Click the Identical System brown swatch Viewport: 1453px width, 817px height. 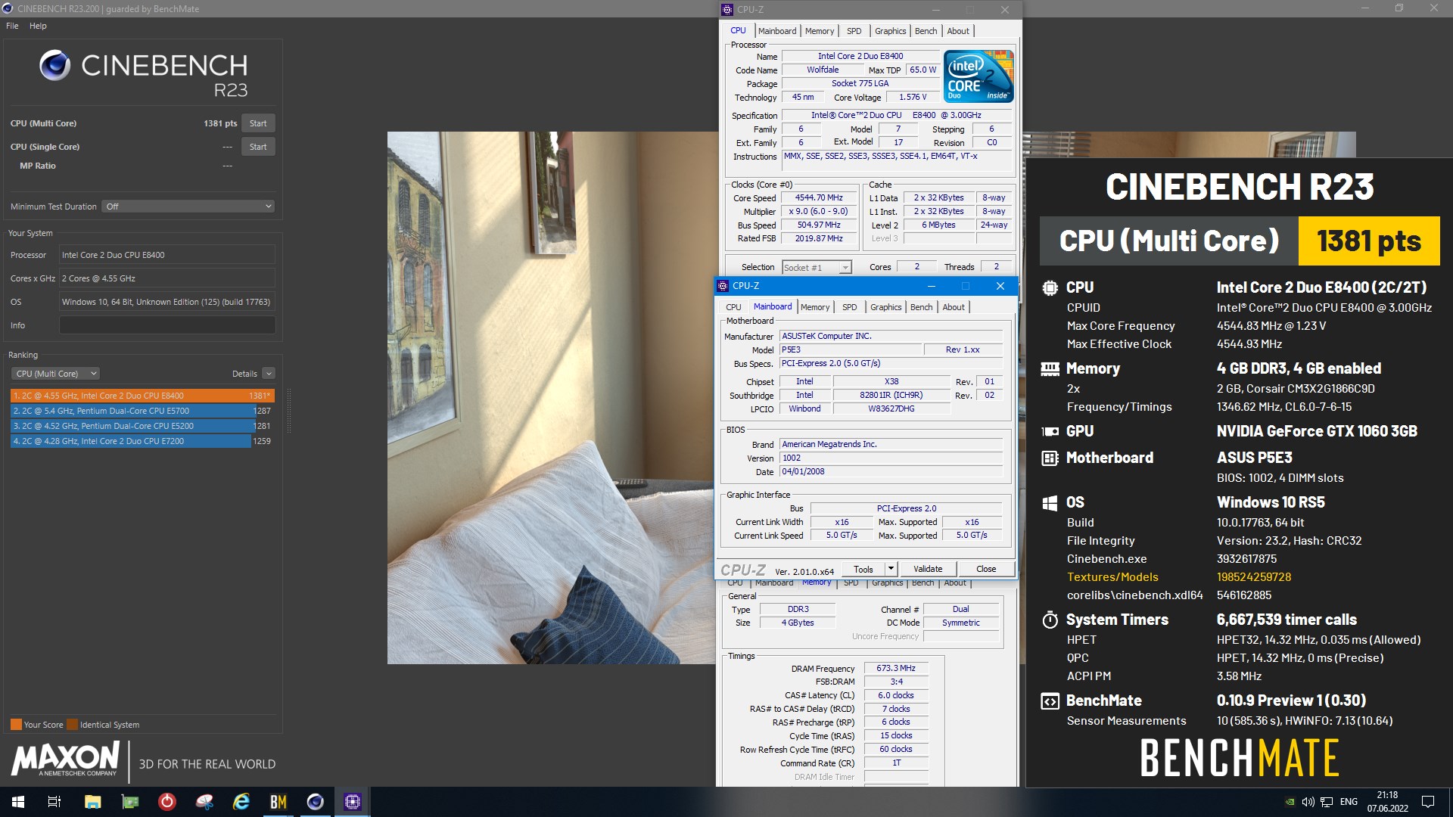pyautogui.click(x=72, y=725)
